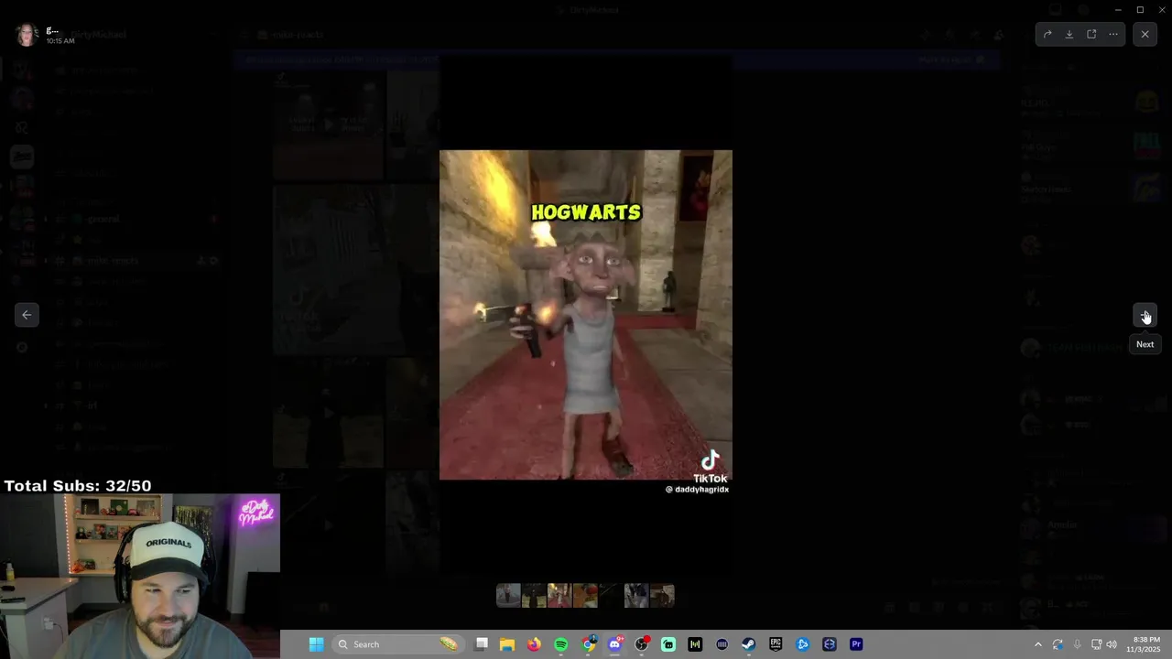The width and height of the screenshot is (1172, 659).
Task: Open the volume speaker tray icon
Action: click(1112, 644)
